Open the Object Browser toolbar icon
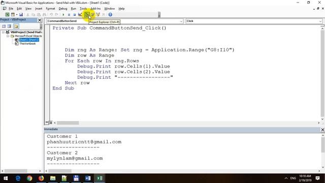This screenshot has width=325, height=183. coord(98,15)
